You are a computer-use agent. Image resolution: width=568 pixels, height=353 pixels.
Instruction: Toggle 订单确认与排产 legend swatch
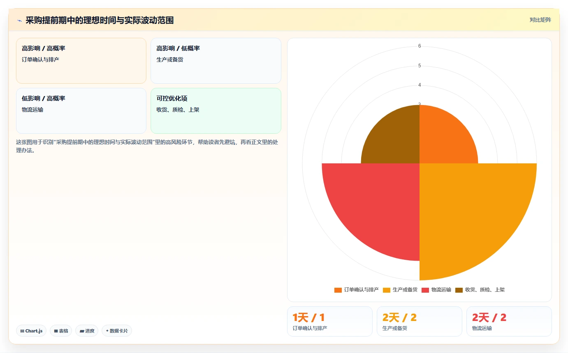tap(338, 290)
